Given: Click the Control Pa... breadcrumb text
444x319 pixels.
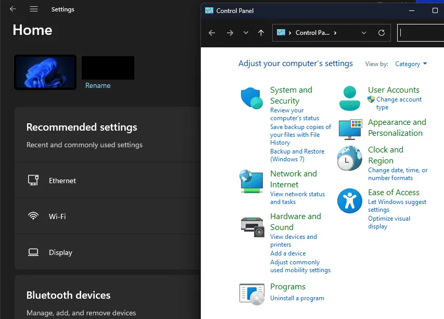Looking at the screenshot, I should [312, 33].
